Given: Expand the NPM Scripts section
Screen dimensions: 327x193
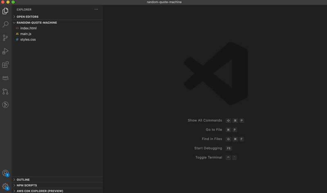Looking at the screenshot, I should (x=57, y=185).
